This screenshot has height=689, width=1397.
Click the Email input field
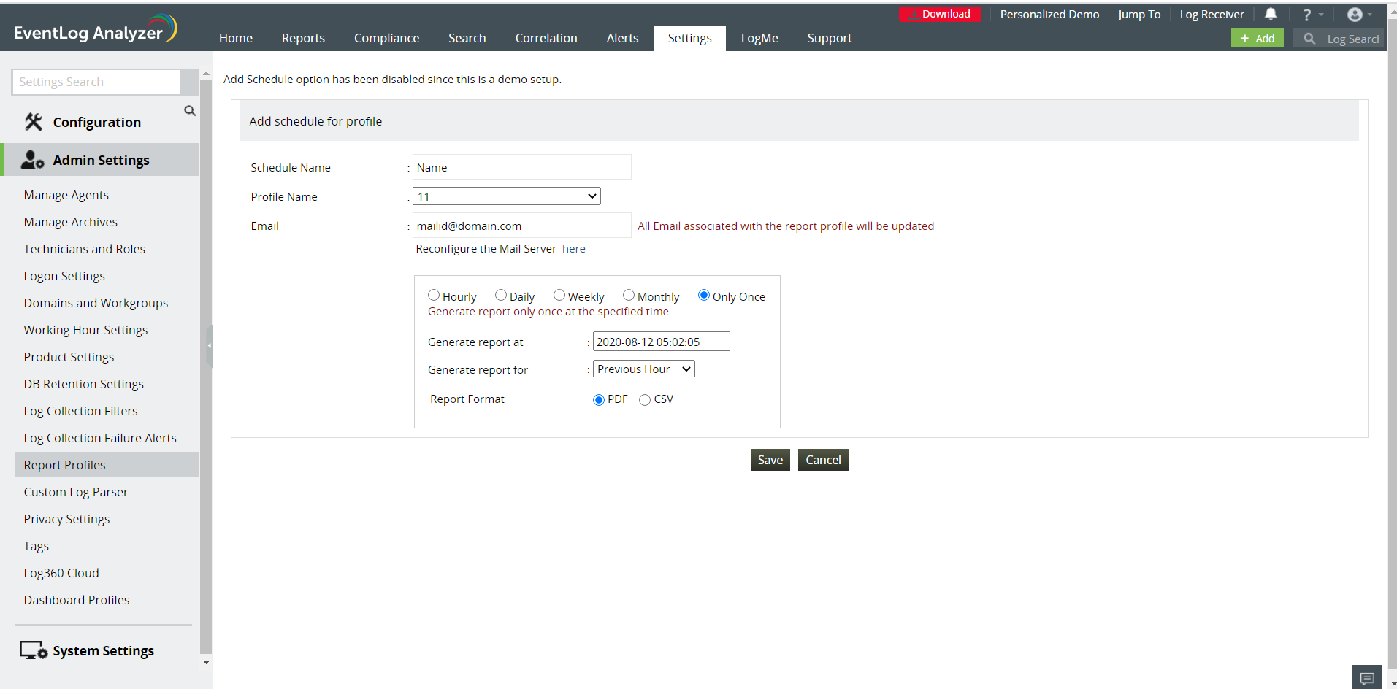click(521, 226)
